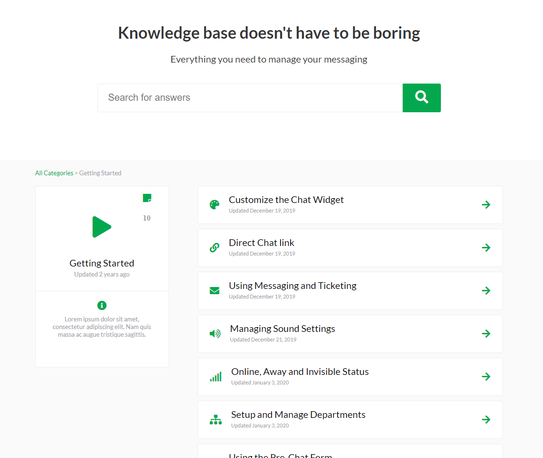The height and width of the screenshot is (458, 543).
Task: Click the arrow on Managing Sound Settings row
Action: coord(486,333)
